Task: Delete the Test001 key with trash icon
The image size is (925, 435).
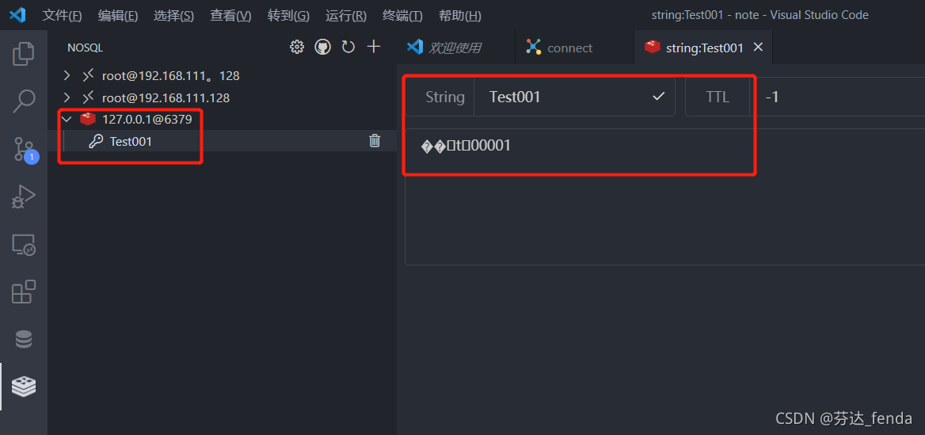Action: [x=375, y=140]
